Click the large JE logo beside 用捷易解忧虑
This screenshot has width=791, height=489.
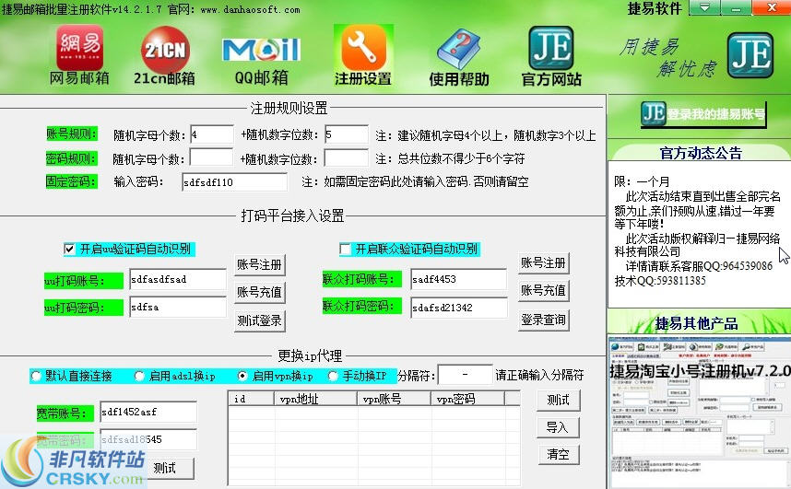pyautogui.click(x=750, y=55)
